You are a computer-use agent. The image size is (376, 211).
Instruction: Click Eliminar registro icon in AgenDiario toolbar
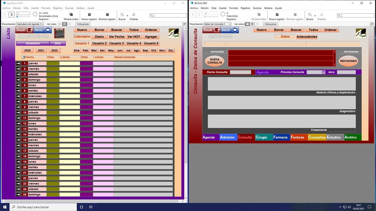(x=107, y=14)
